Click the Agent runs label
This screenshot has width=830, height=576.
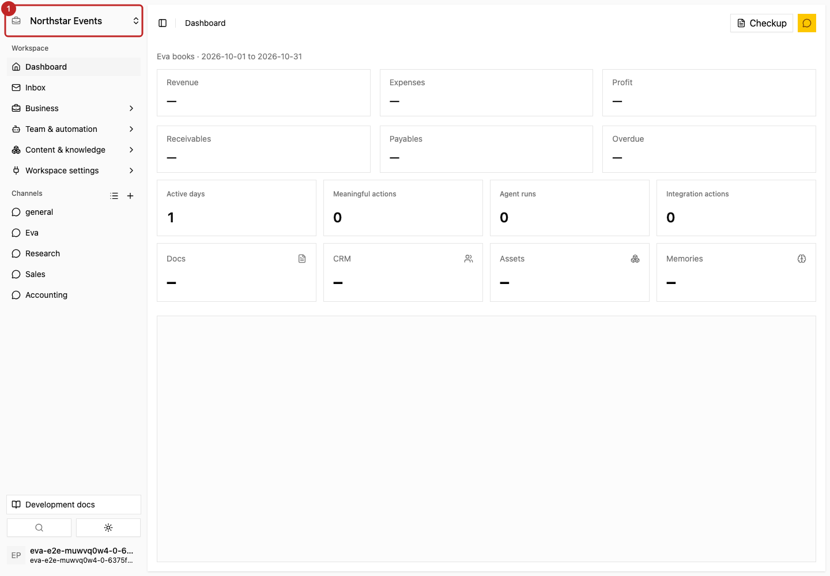point(518,194)
